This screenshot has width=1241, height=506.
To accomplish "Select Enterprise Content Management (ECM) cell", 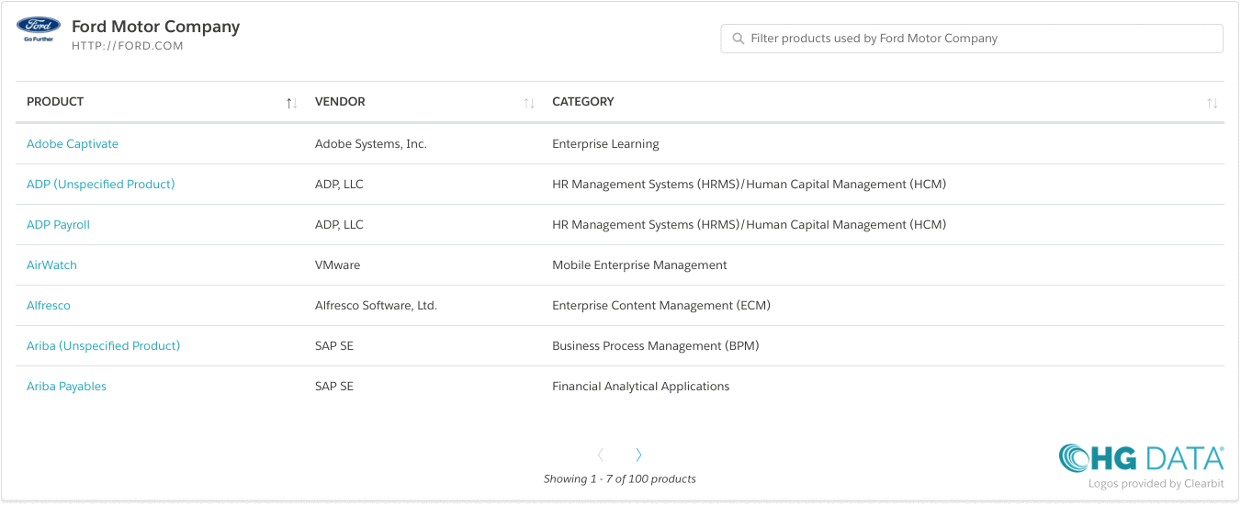I will click(x=661, y=305).
